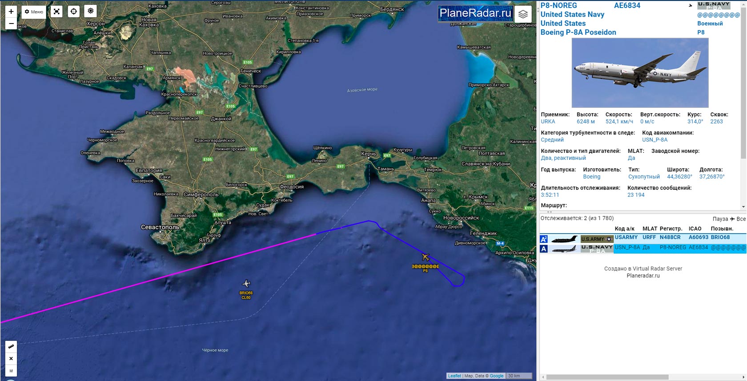The height and width of the screenshot is (381, 747).
Task: Open the Меню gear button
Action: tap(34, 12)
